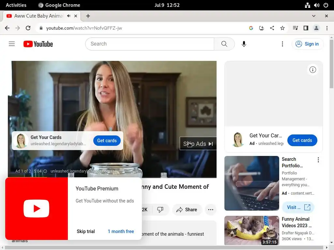Screen dimensions: 334x250
Task: Click the address bar URL
Action: coord(84,28)
